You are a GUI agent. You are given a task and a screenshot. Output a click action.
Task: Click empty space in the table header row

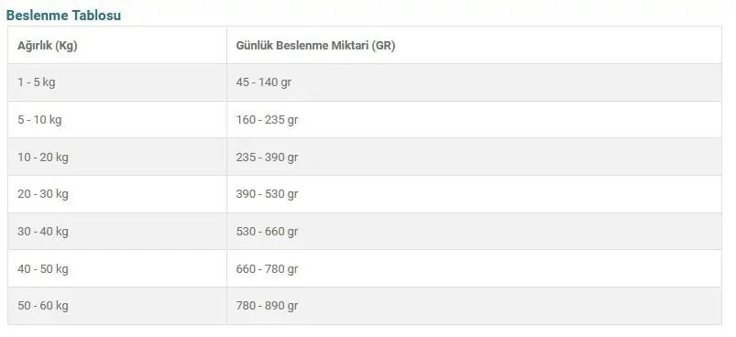pos(558,45)
